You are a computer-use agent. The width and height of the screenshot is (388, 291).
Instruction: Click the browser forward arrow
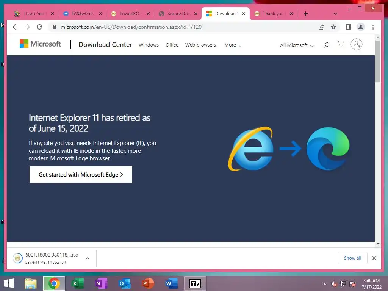coord(27,27)
